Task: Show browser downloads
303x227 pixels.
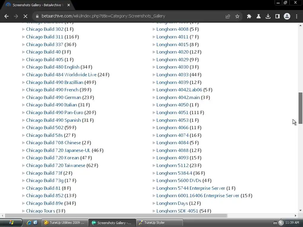Action: 268,17
